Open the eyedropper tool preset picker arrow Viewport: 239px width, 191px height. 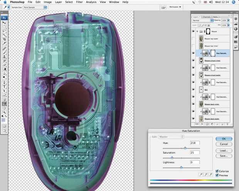pyautogui.click(x=8, y=7)
